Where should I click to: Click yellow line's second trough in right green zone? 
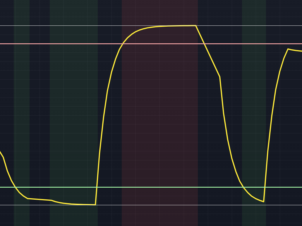[x=263, y=201]
